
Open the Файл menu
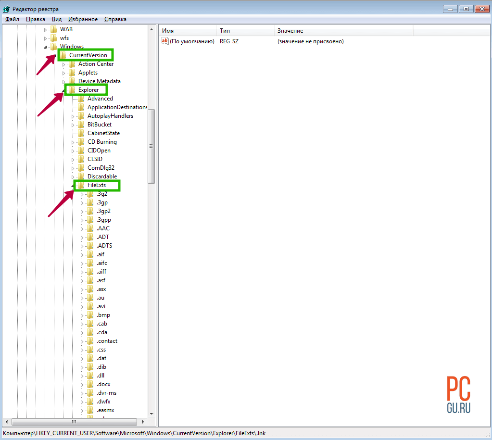coord(13,19)
